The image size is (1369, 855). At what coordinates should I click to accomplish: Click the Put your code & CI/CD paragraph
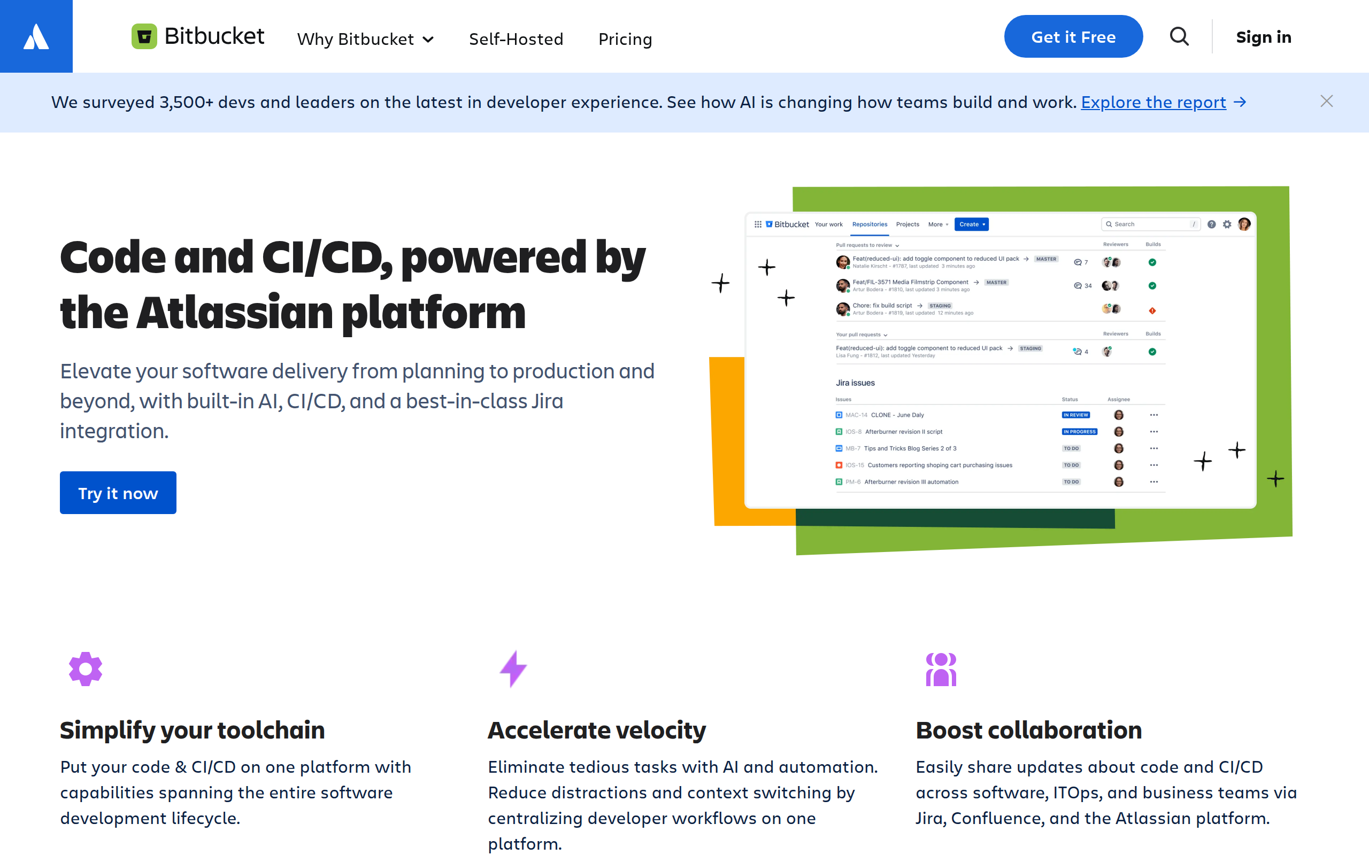click(x=235, y=792)
